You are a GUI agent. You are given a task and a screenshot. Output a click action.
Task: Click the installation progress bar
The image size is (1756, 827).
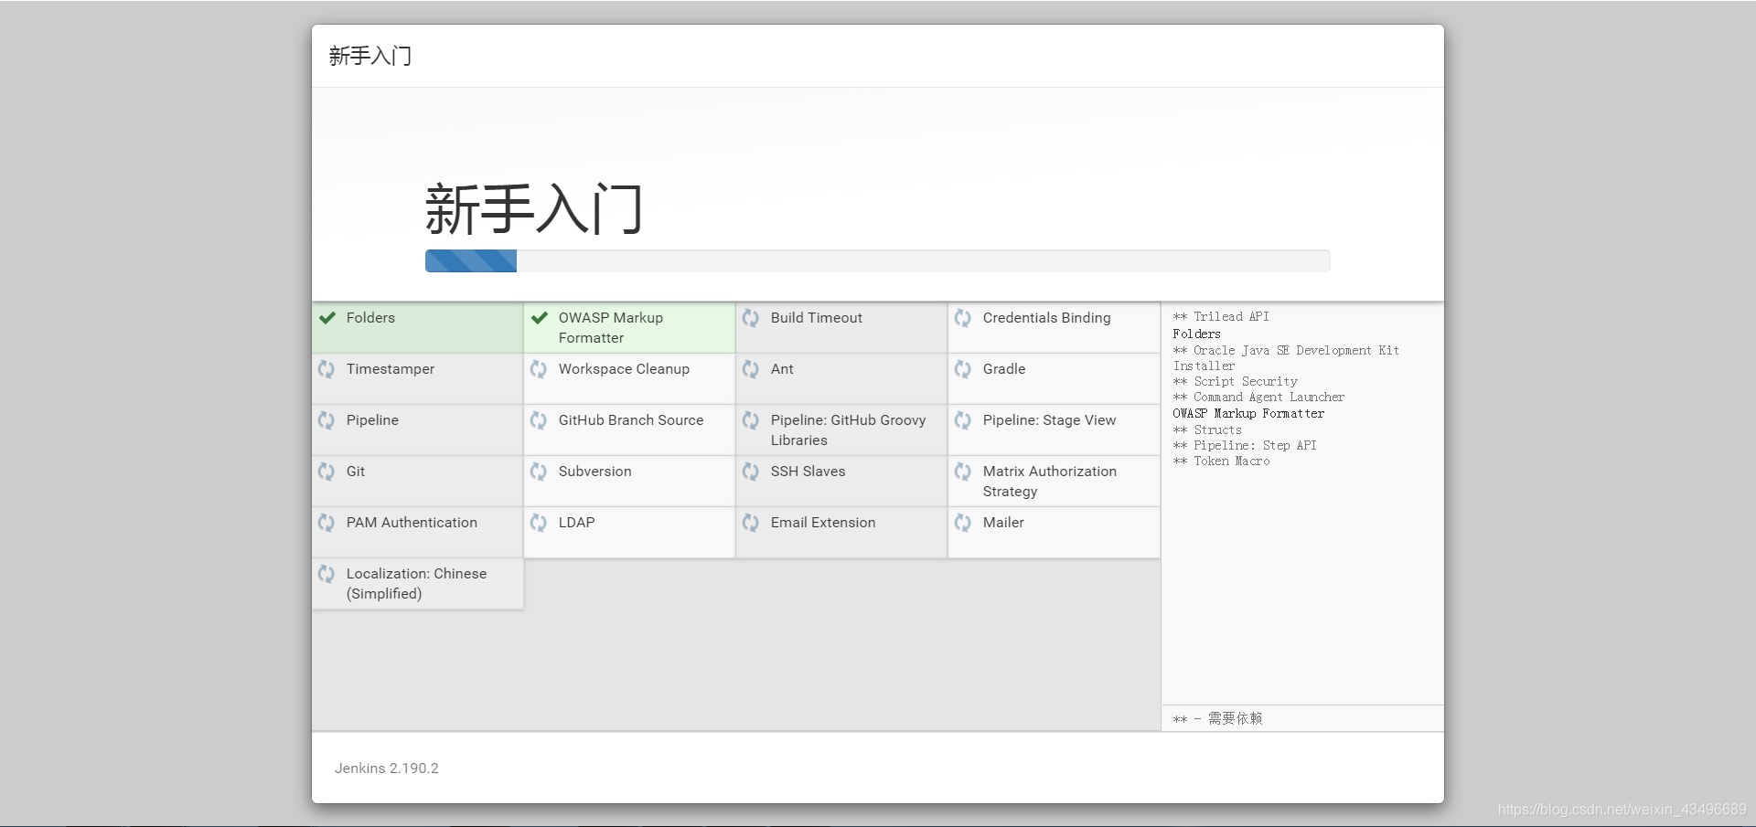pos(878,261)
